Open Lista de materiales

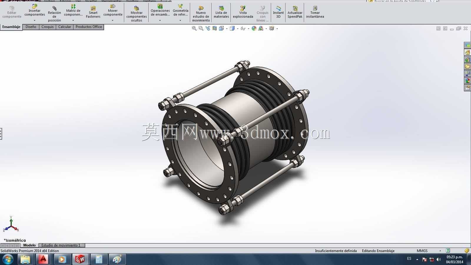(x=221, y=12)
